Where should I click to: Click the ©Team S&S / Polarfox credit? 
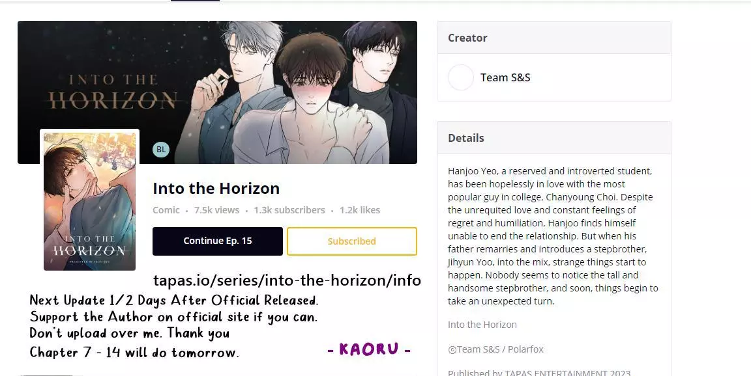[x=495, y=349]
